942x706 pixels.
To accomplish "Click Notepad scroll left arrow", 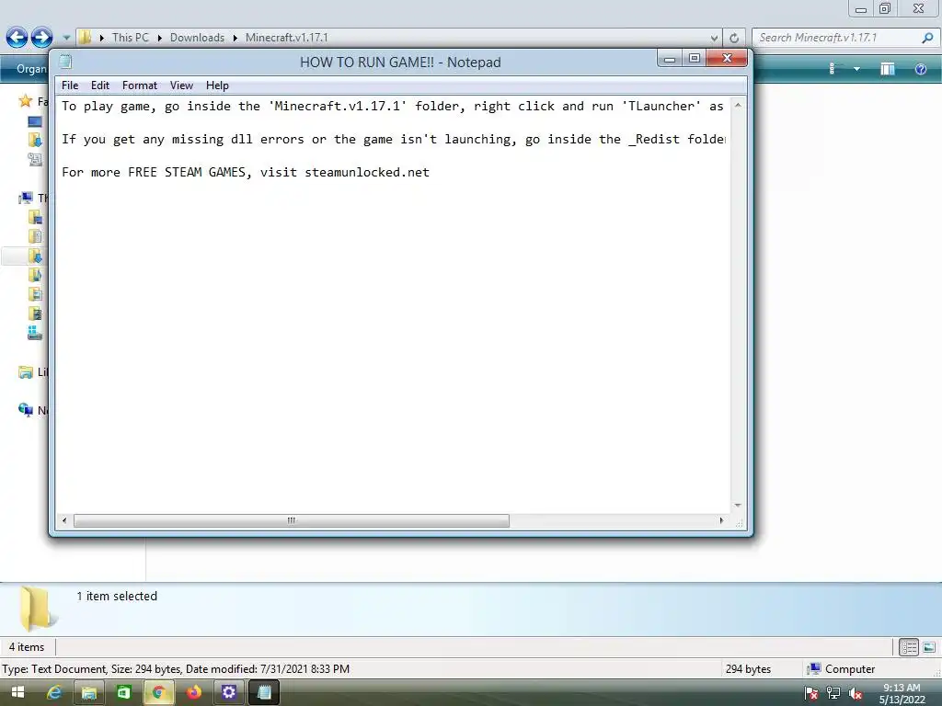I will pos(64,520).
